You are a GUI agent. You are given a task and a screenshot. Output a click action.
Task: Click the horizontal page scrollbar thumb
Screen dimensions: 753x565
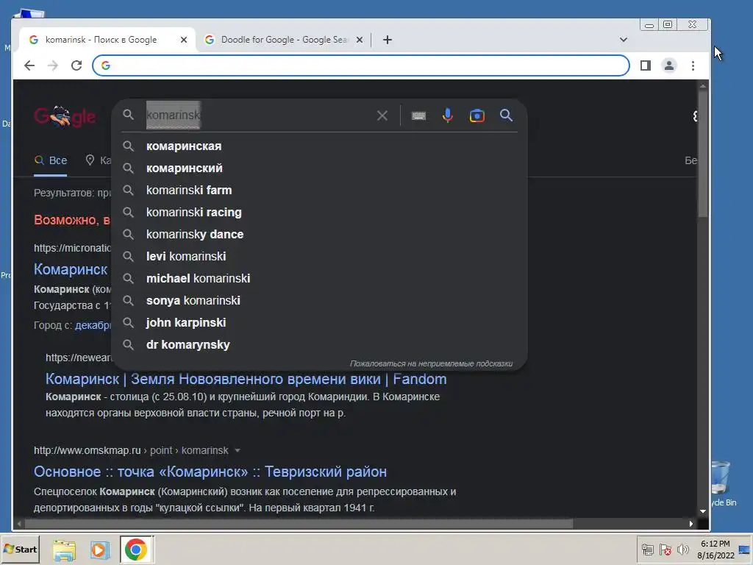click(x=300, y=524)
